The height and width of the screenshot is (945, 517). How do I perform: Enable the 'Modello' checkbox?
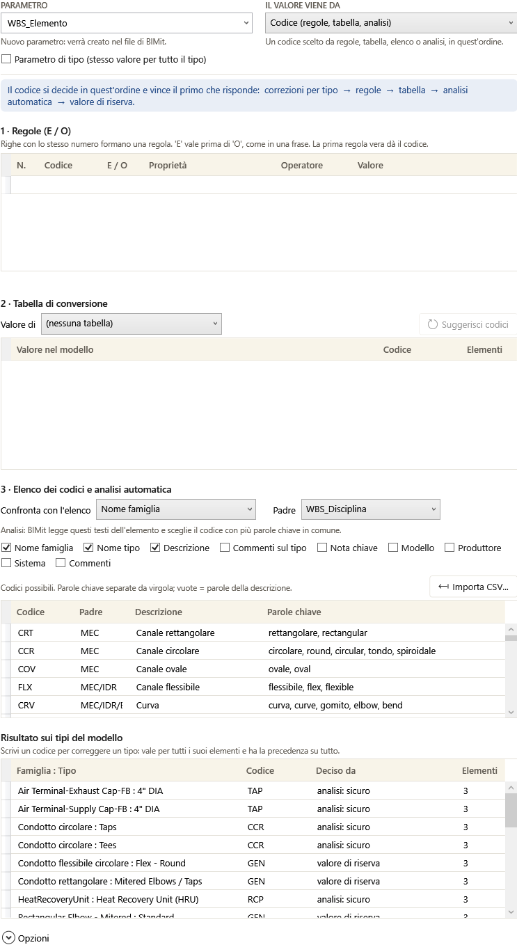[x=393, y=548]
